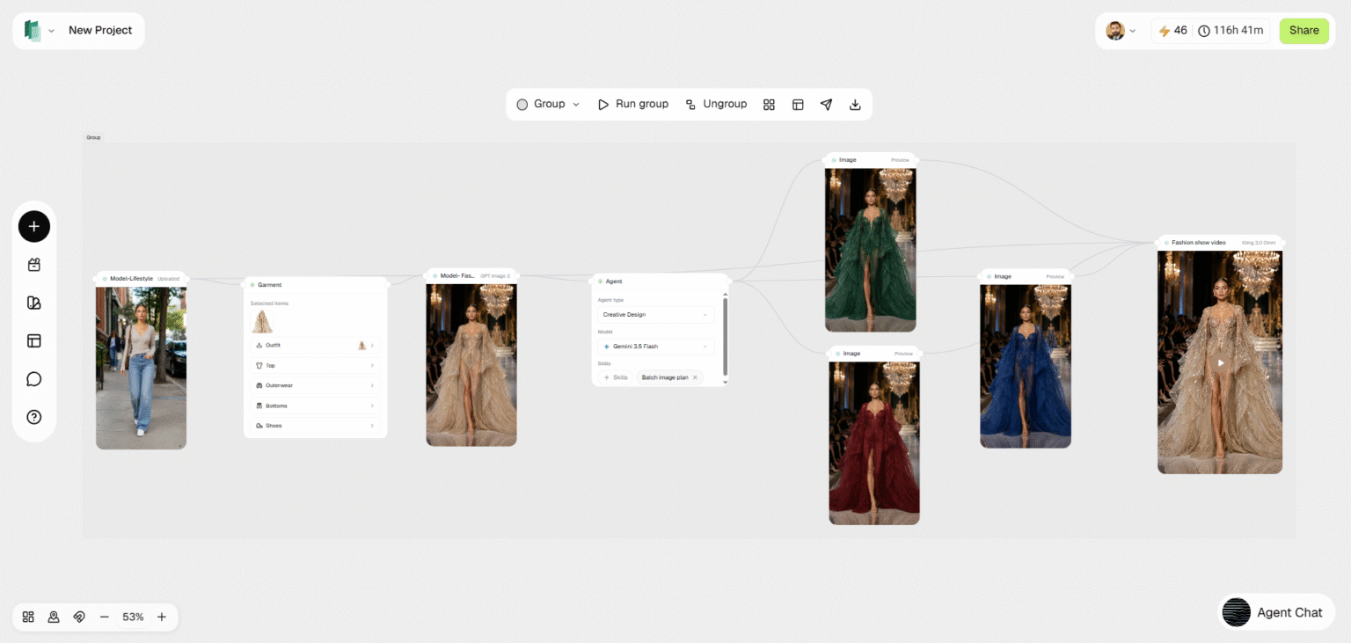Select the Fashion show video node header
The height and width of the screenshot is (643, 1351).
point(1220,242)
